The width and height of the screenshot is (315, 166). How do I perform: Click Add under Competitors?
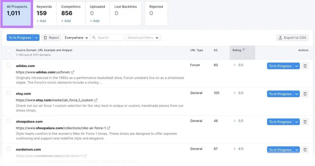coord(66,21)
